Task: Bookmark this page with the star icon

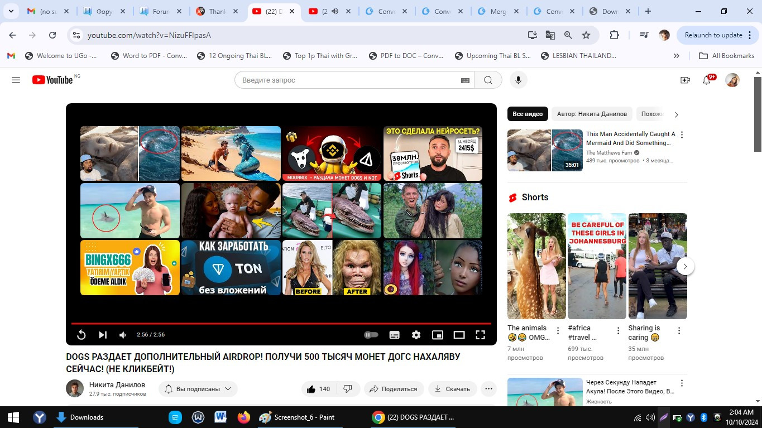Action: click(x=586, y=35)
